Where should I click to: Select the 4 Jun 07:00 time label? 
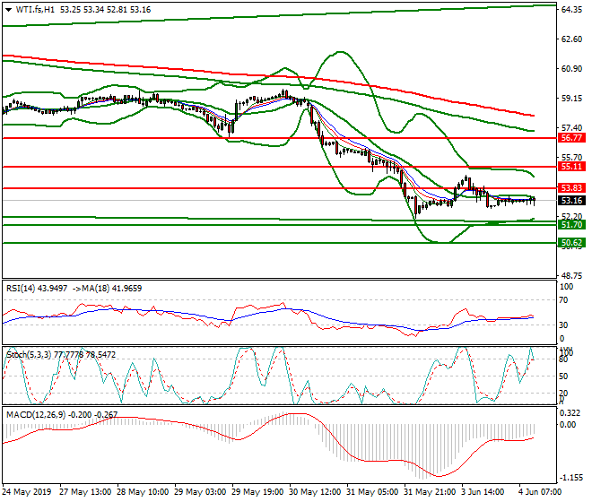(x=540, y=492)
